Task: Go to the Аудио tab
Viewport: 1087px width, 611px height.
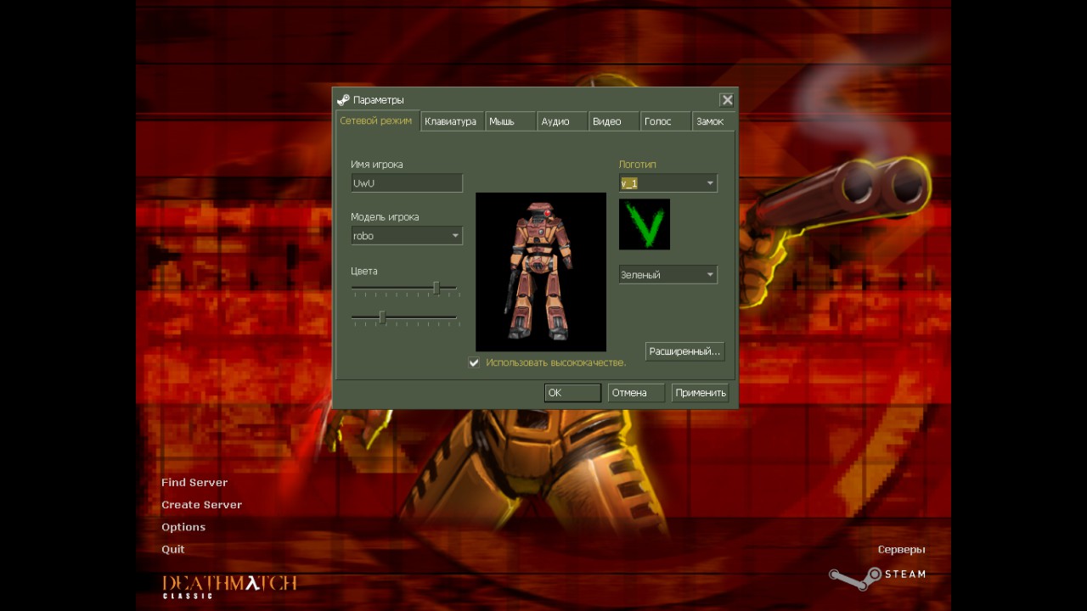Action: click(562, 121)
